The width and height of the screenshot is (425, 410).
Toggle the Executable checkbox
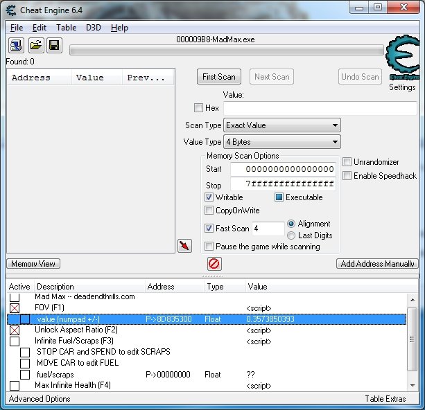(279, 197)
